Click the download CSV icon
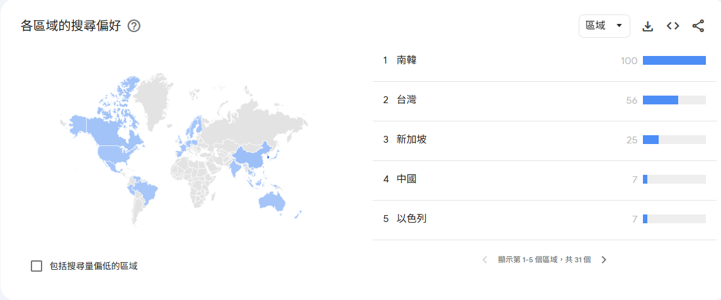 pyautogui.click(x=647, y=26)
